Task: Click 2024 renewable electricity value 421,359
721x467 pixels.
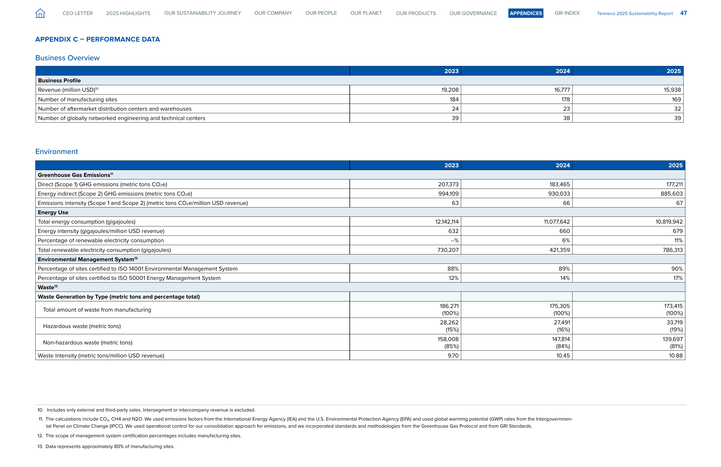Action: [560, 250]
